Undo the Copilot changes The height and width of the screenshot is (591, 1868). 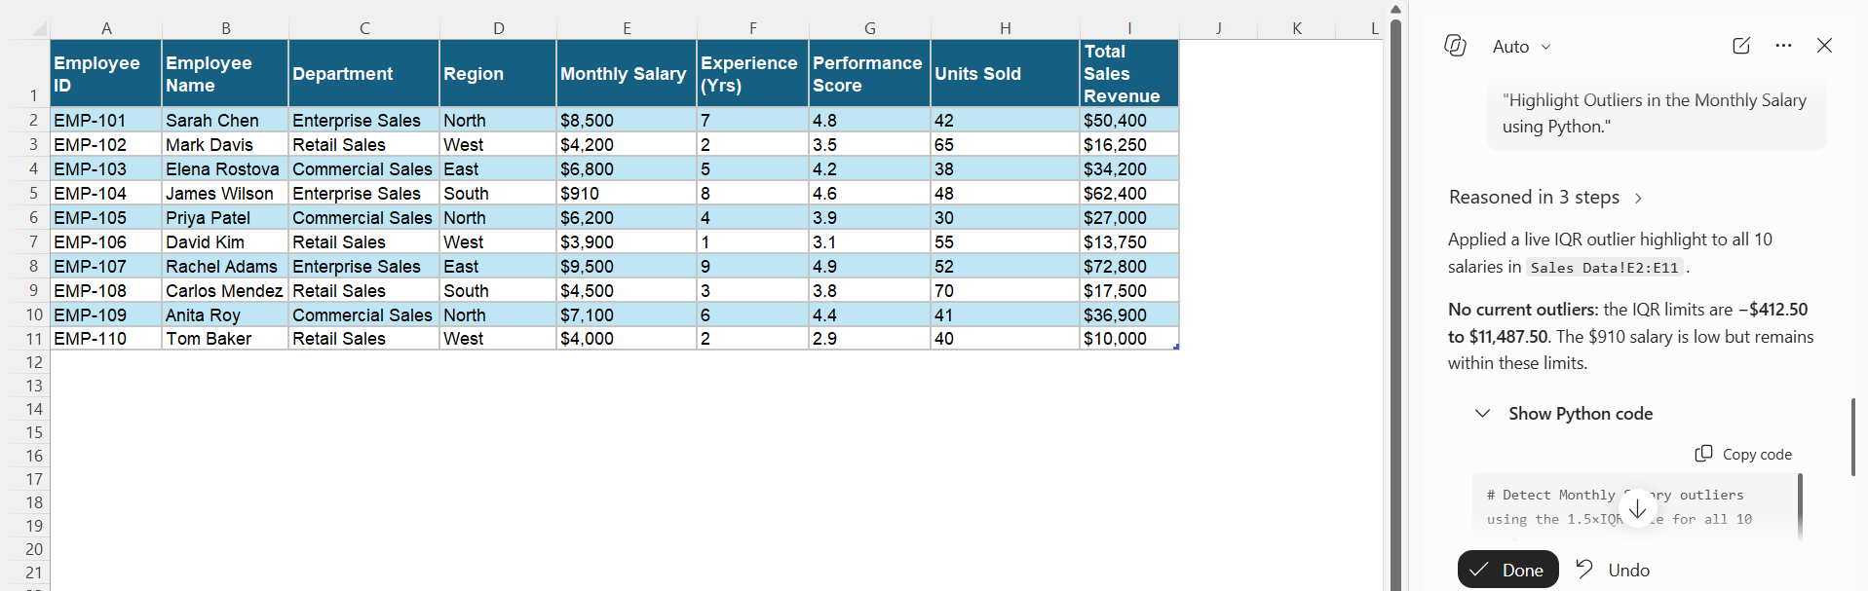pyautogui.click(x=1613, y=570)
